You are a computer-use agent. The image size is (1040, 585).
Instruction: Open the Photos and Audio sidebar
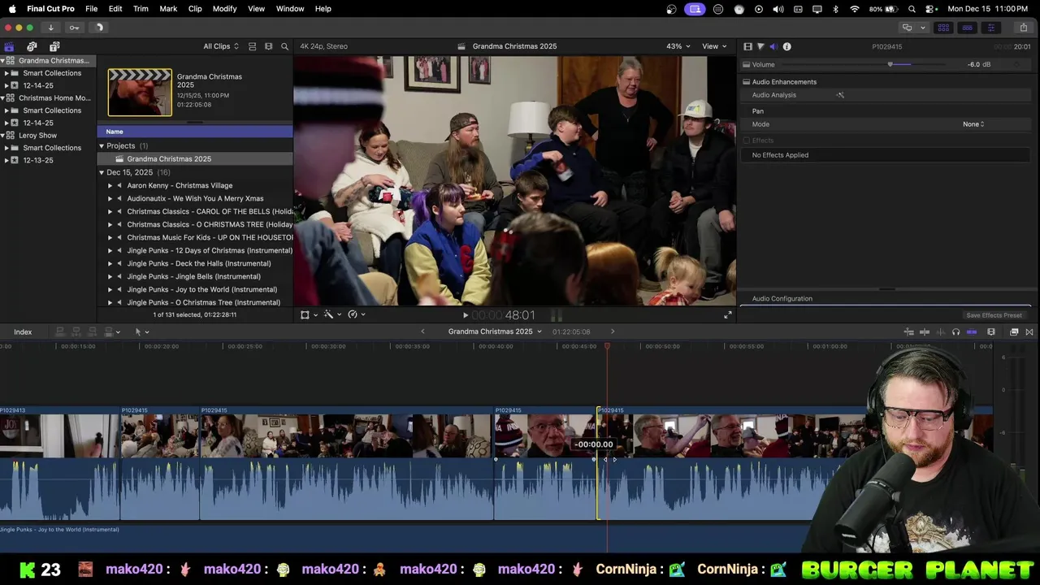(32, 46)
